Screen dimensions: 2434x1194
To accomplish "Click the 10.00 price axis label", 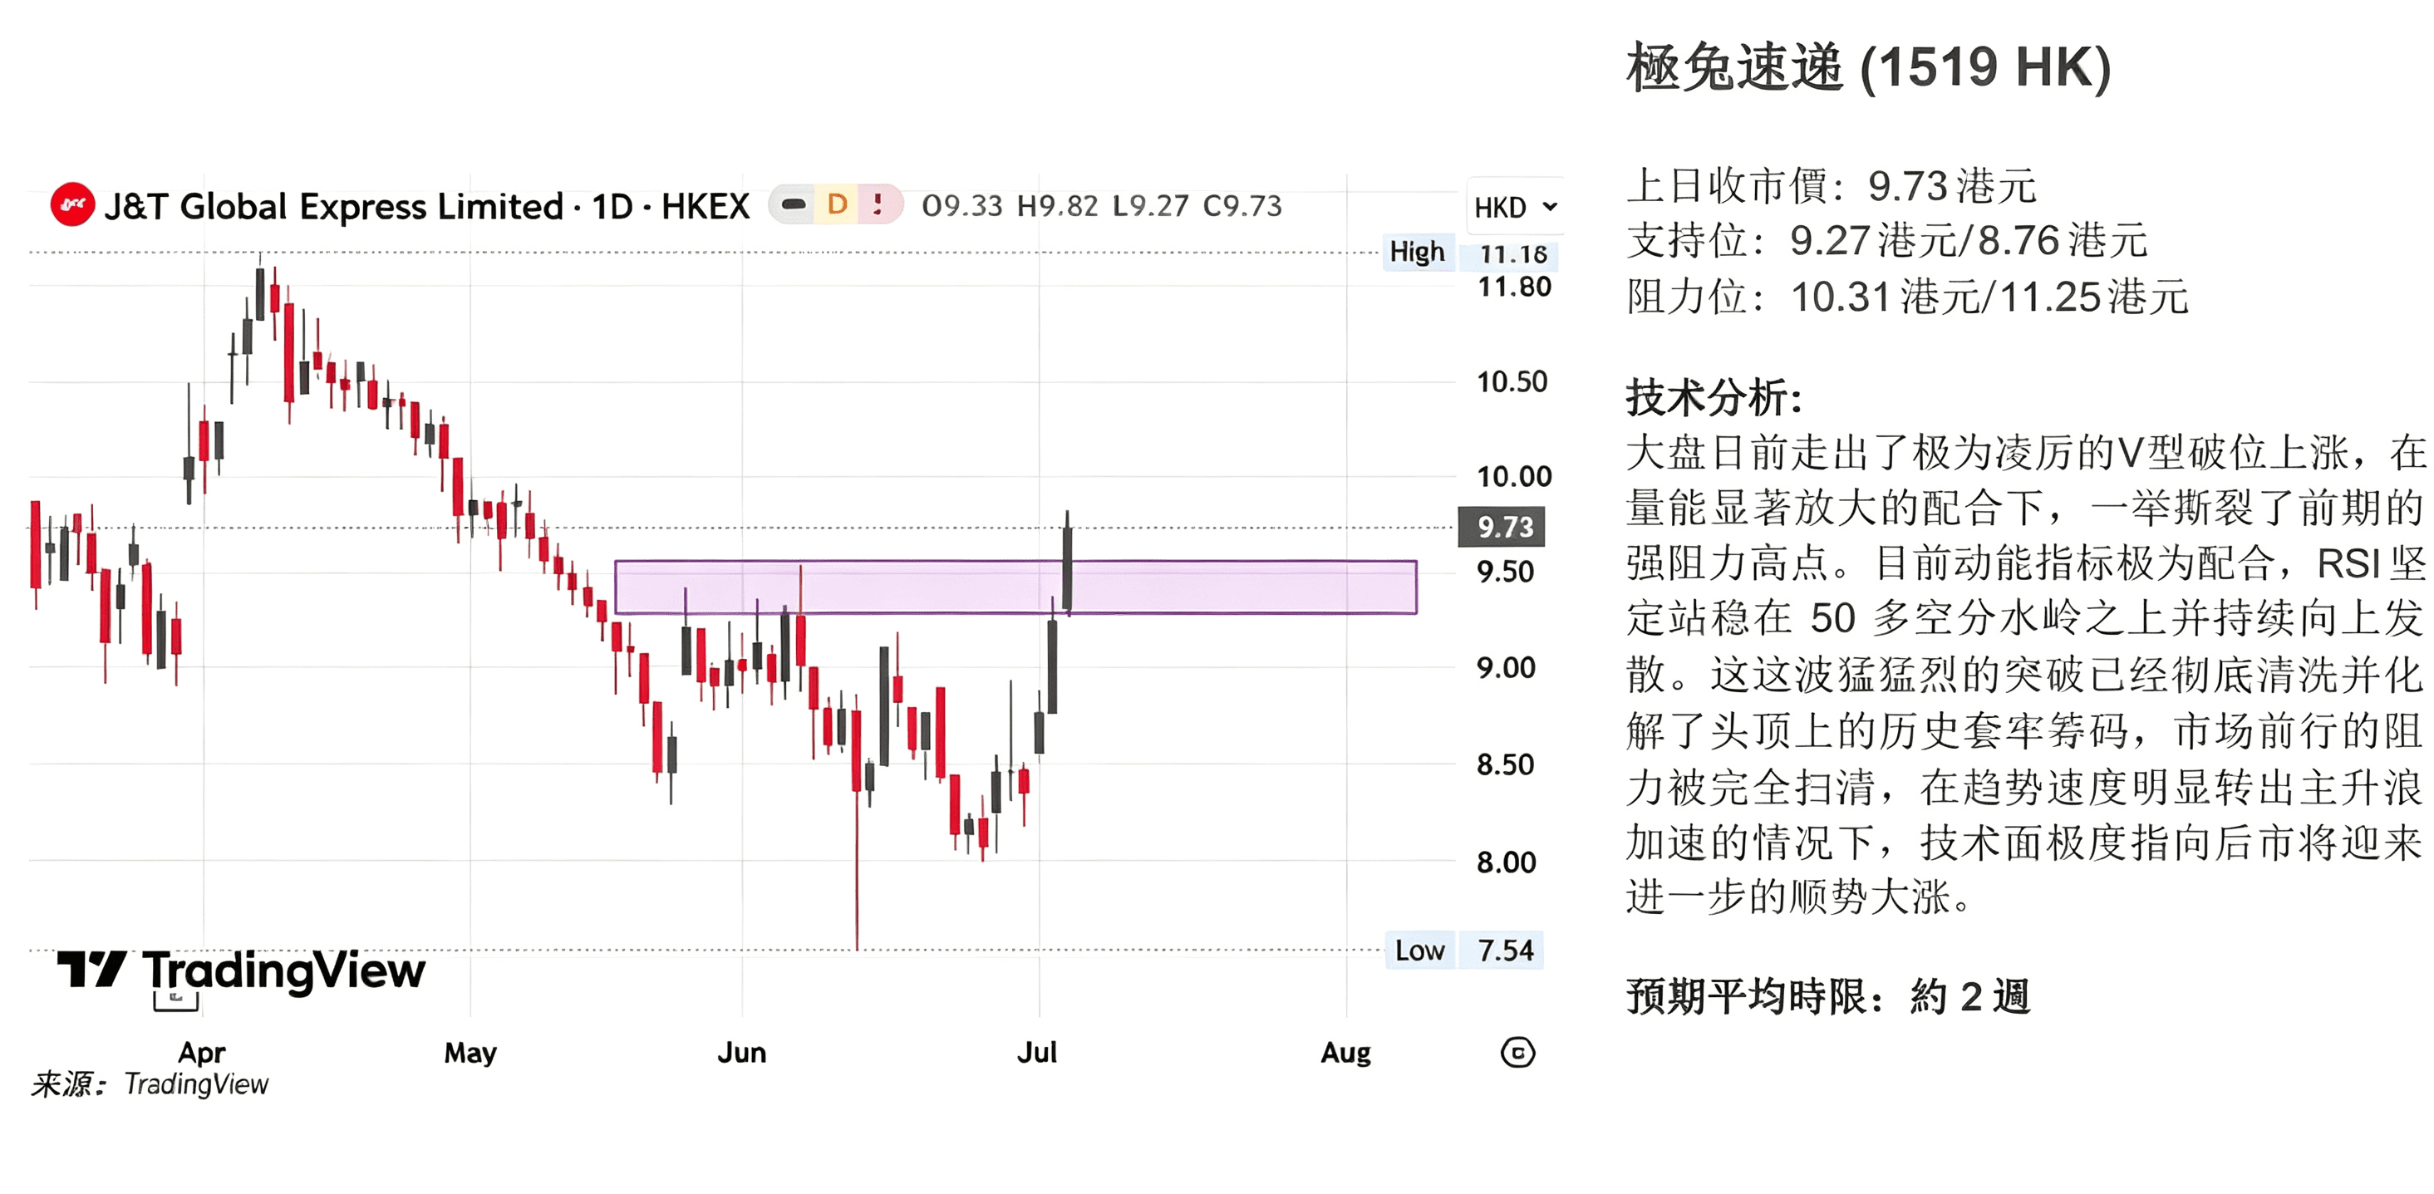I will 1514,476.
